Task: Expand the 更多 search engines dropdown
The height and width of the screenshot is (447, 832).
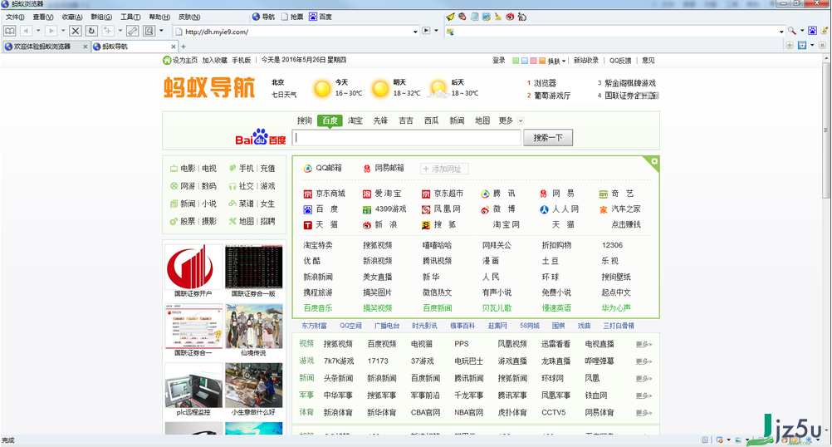Action: (x=521, y=121)
